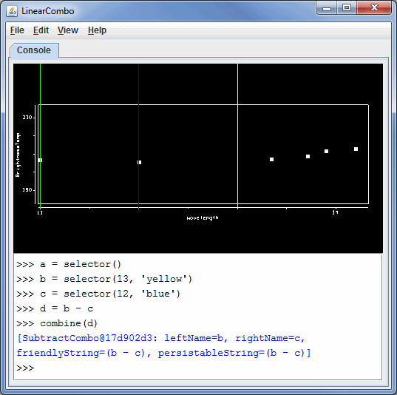Click the "b = selector(13, 'yellow')" line

pyautogui.click(x=104, y=279)
